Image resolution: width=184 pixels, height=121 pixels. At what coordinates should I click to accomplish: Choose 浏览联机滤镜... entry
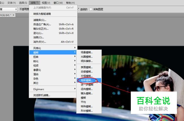coord(53,95)
